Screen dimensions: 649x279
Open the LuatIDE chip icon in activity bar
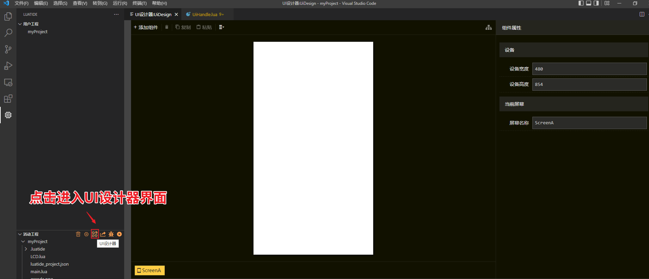(x=8, y=115)
